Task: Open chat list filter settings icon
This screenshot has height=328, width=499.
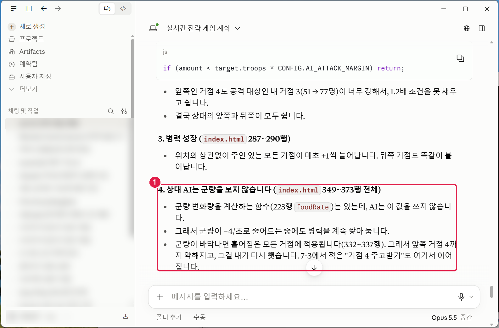Action: point(124,111)
